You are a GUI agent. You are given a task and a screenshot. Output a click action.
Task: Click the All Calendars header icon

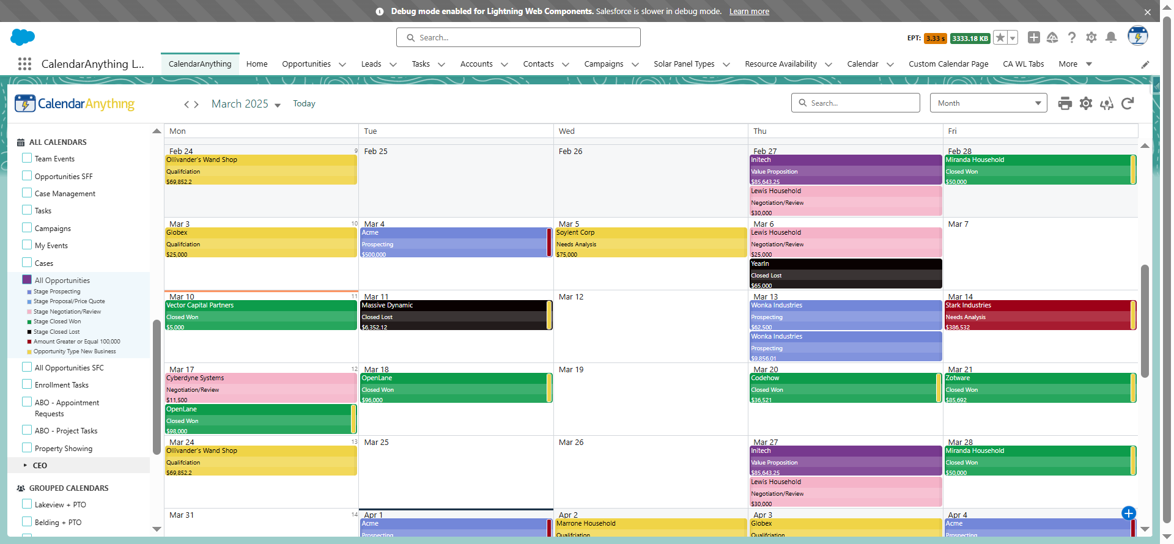[x=21, y=142]
